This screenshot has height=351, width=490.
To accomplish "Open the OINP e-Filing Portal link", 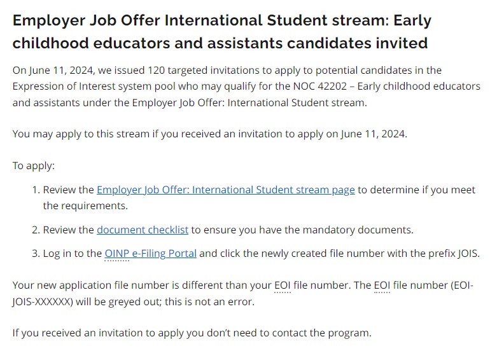I will pyautogui.click(x=151, y=253).
